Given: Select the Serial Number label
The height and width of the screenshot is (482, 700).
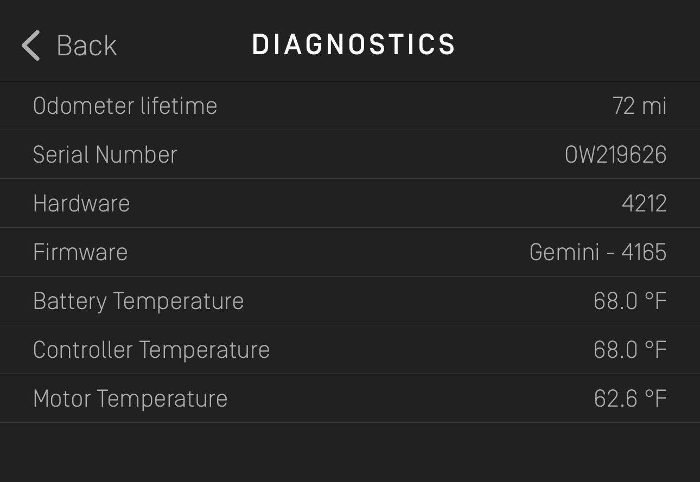Looking at the screenshot, I should (x=105, y=155).
